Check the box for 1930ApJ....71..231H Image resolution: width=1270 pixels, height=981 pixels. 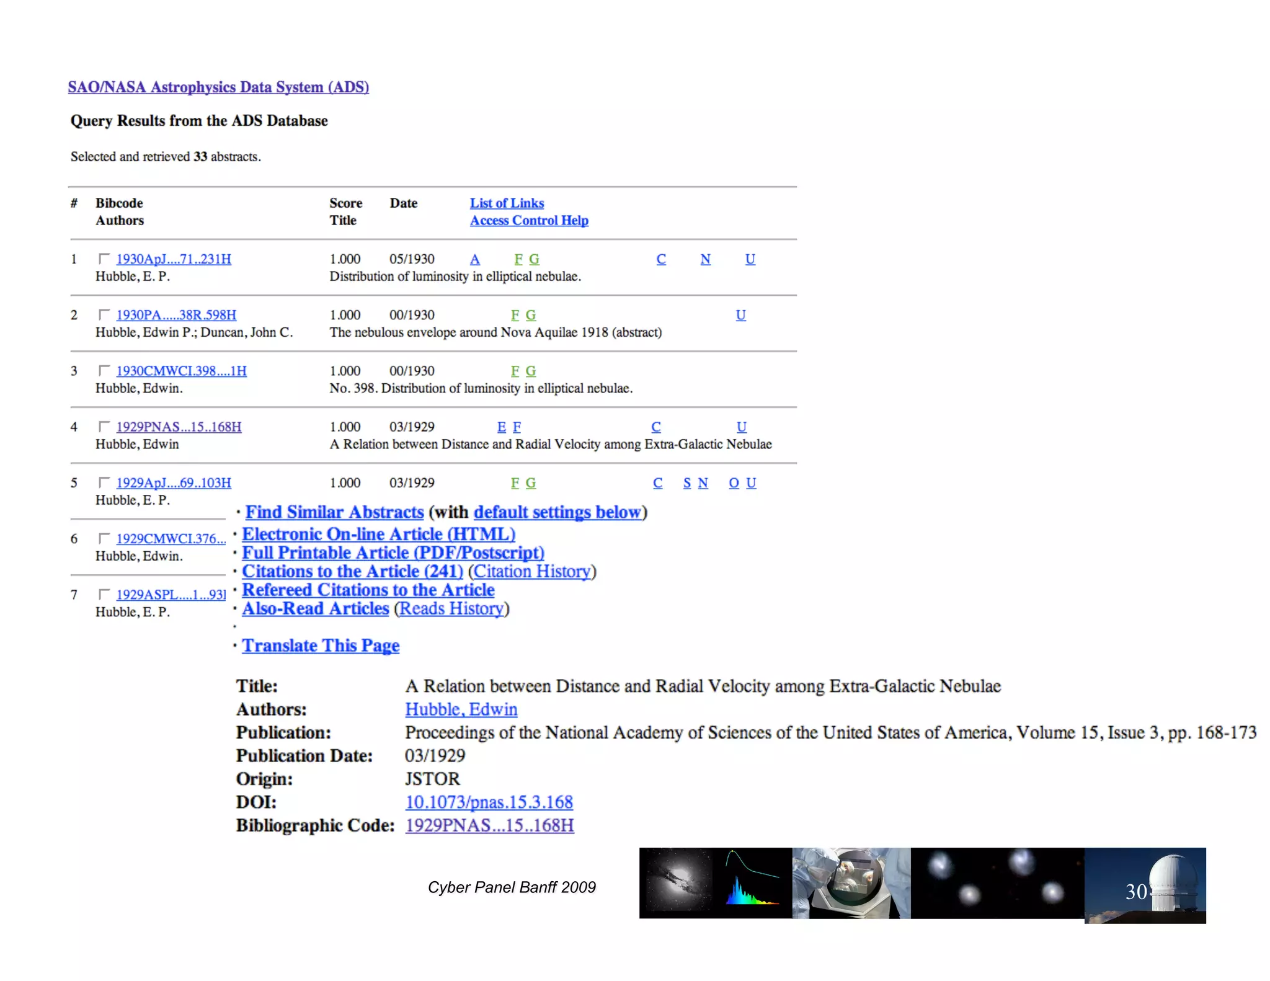(x=104, y=259)
